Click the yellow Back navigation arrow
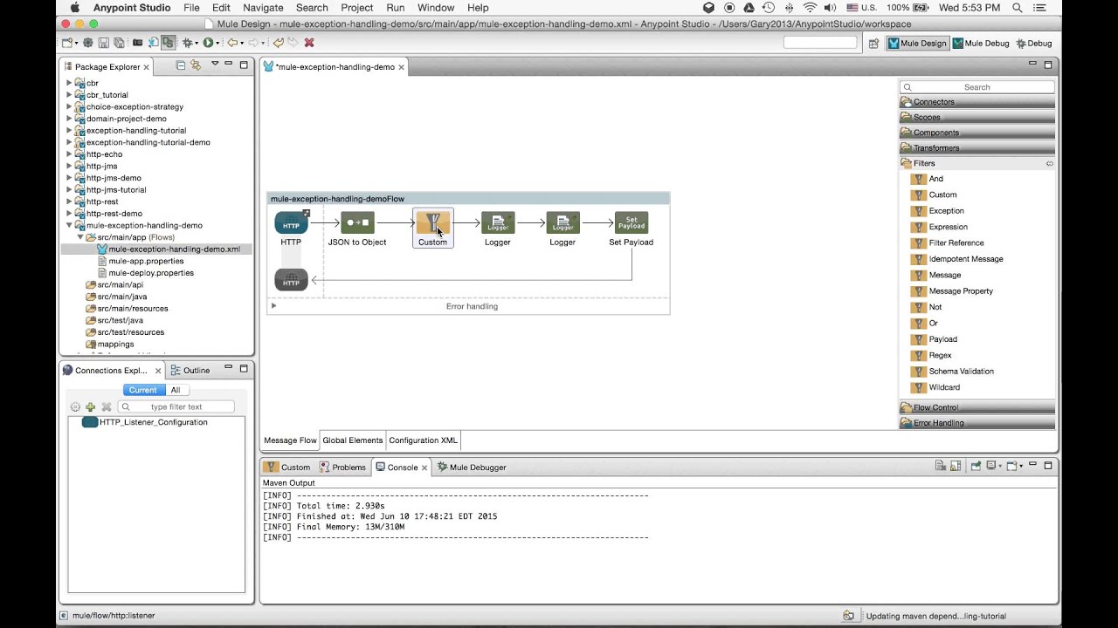Screen dimensions: 1118x628 coord(232,43)
